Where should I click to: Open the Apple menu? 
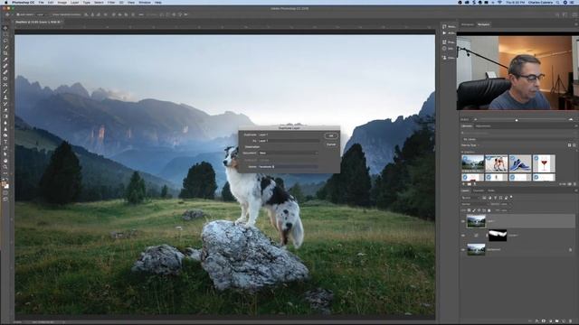pyautogui.click(x=6, y=2)
